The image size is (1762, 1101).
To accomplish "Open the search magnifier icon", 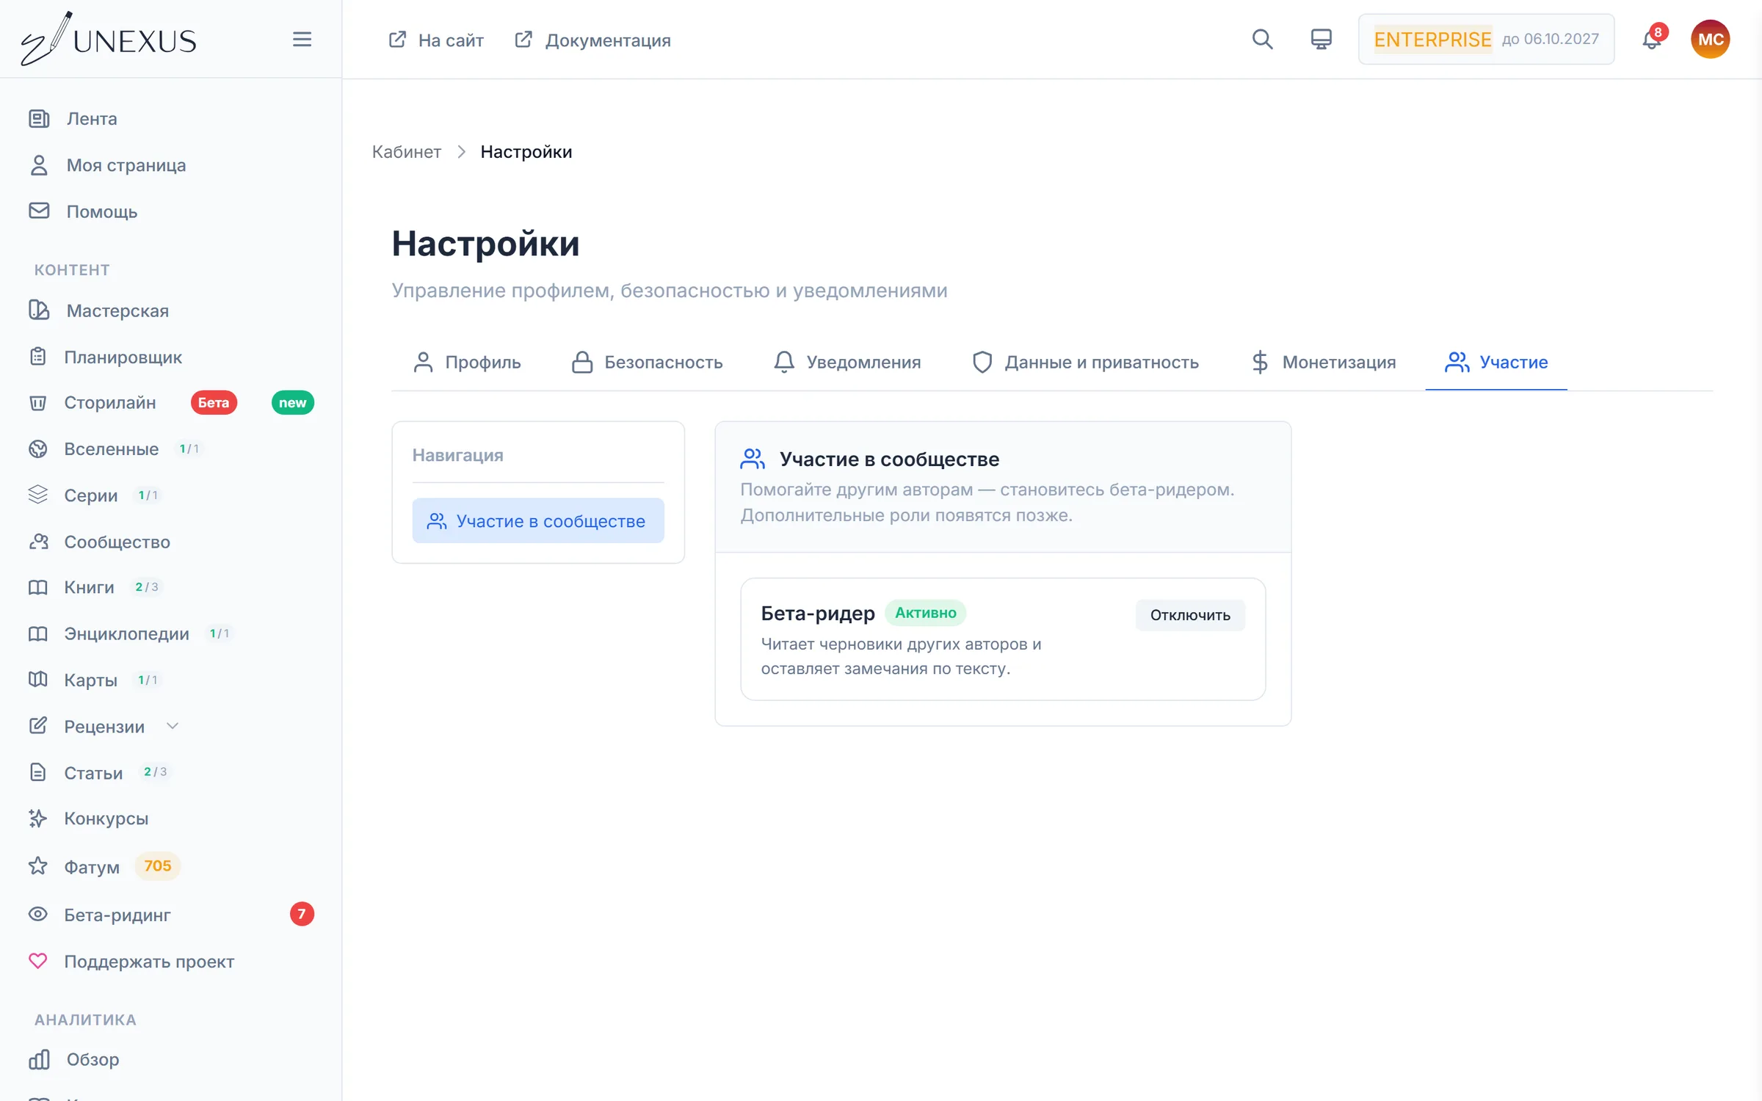I will pyautogui.click(x=1262, y=40).
